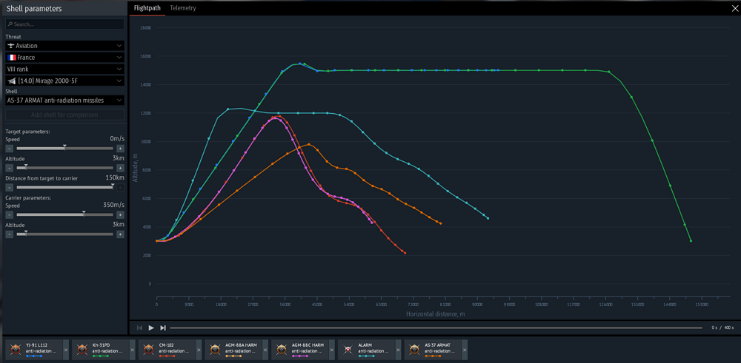Decrease target speed with minus button
741x363 pixels.
click(10, 149)
